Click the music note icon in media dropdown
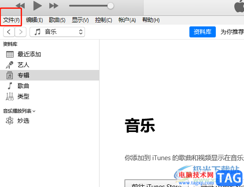 [x=37, y=32]
